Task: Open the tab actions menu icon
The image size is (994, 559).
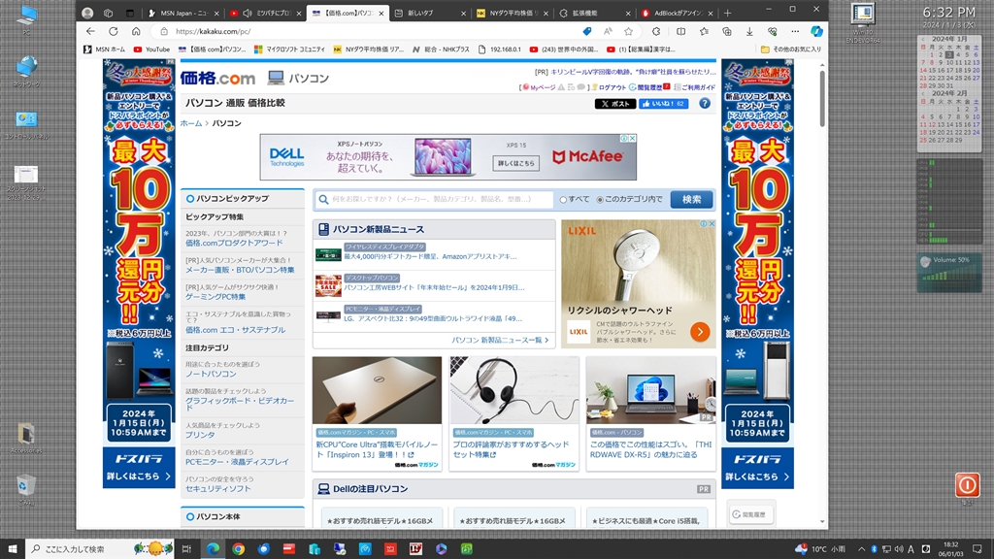Action: [x=130, y=13]
